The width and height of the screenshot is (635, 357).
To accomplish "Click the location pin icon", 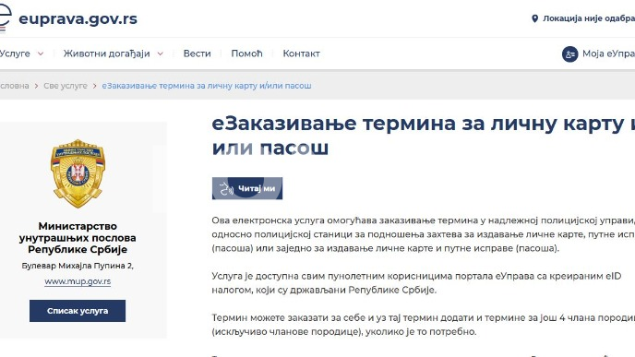I will [534, 18].
